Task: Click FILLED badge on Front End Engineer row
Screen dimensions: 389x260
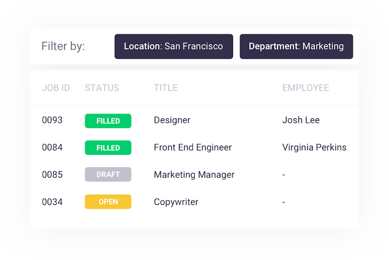Action: pyautogui.click(x=108, y=148)
